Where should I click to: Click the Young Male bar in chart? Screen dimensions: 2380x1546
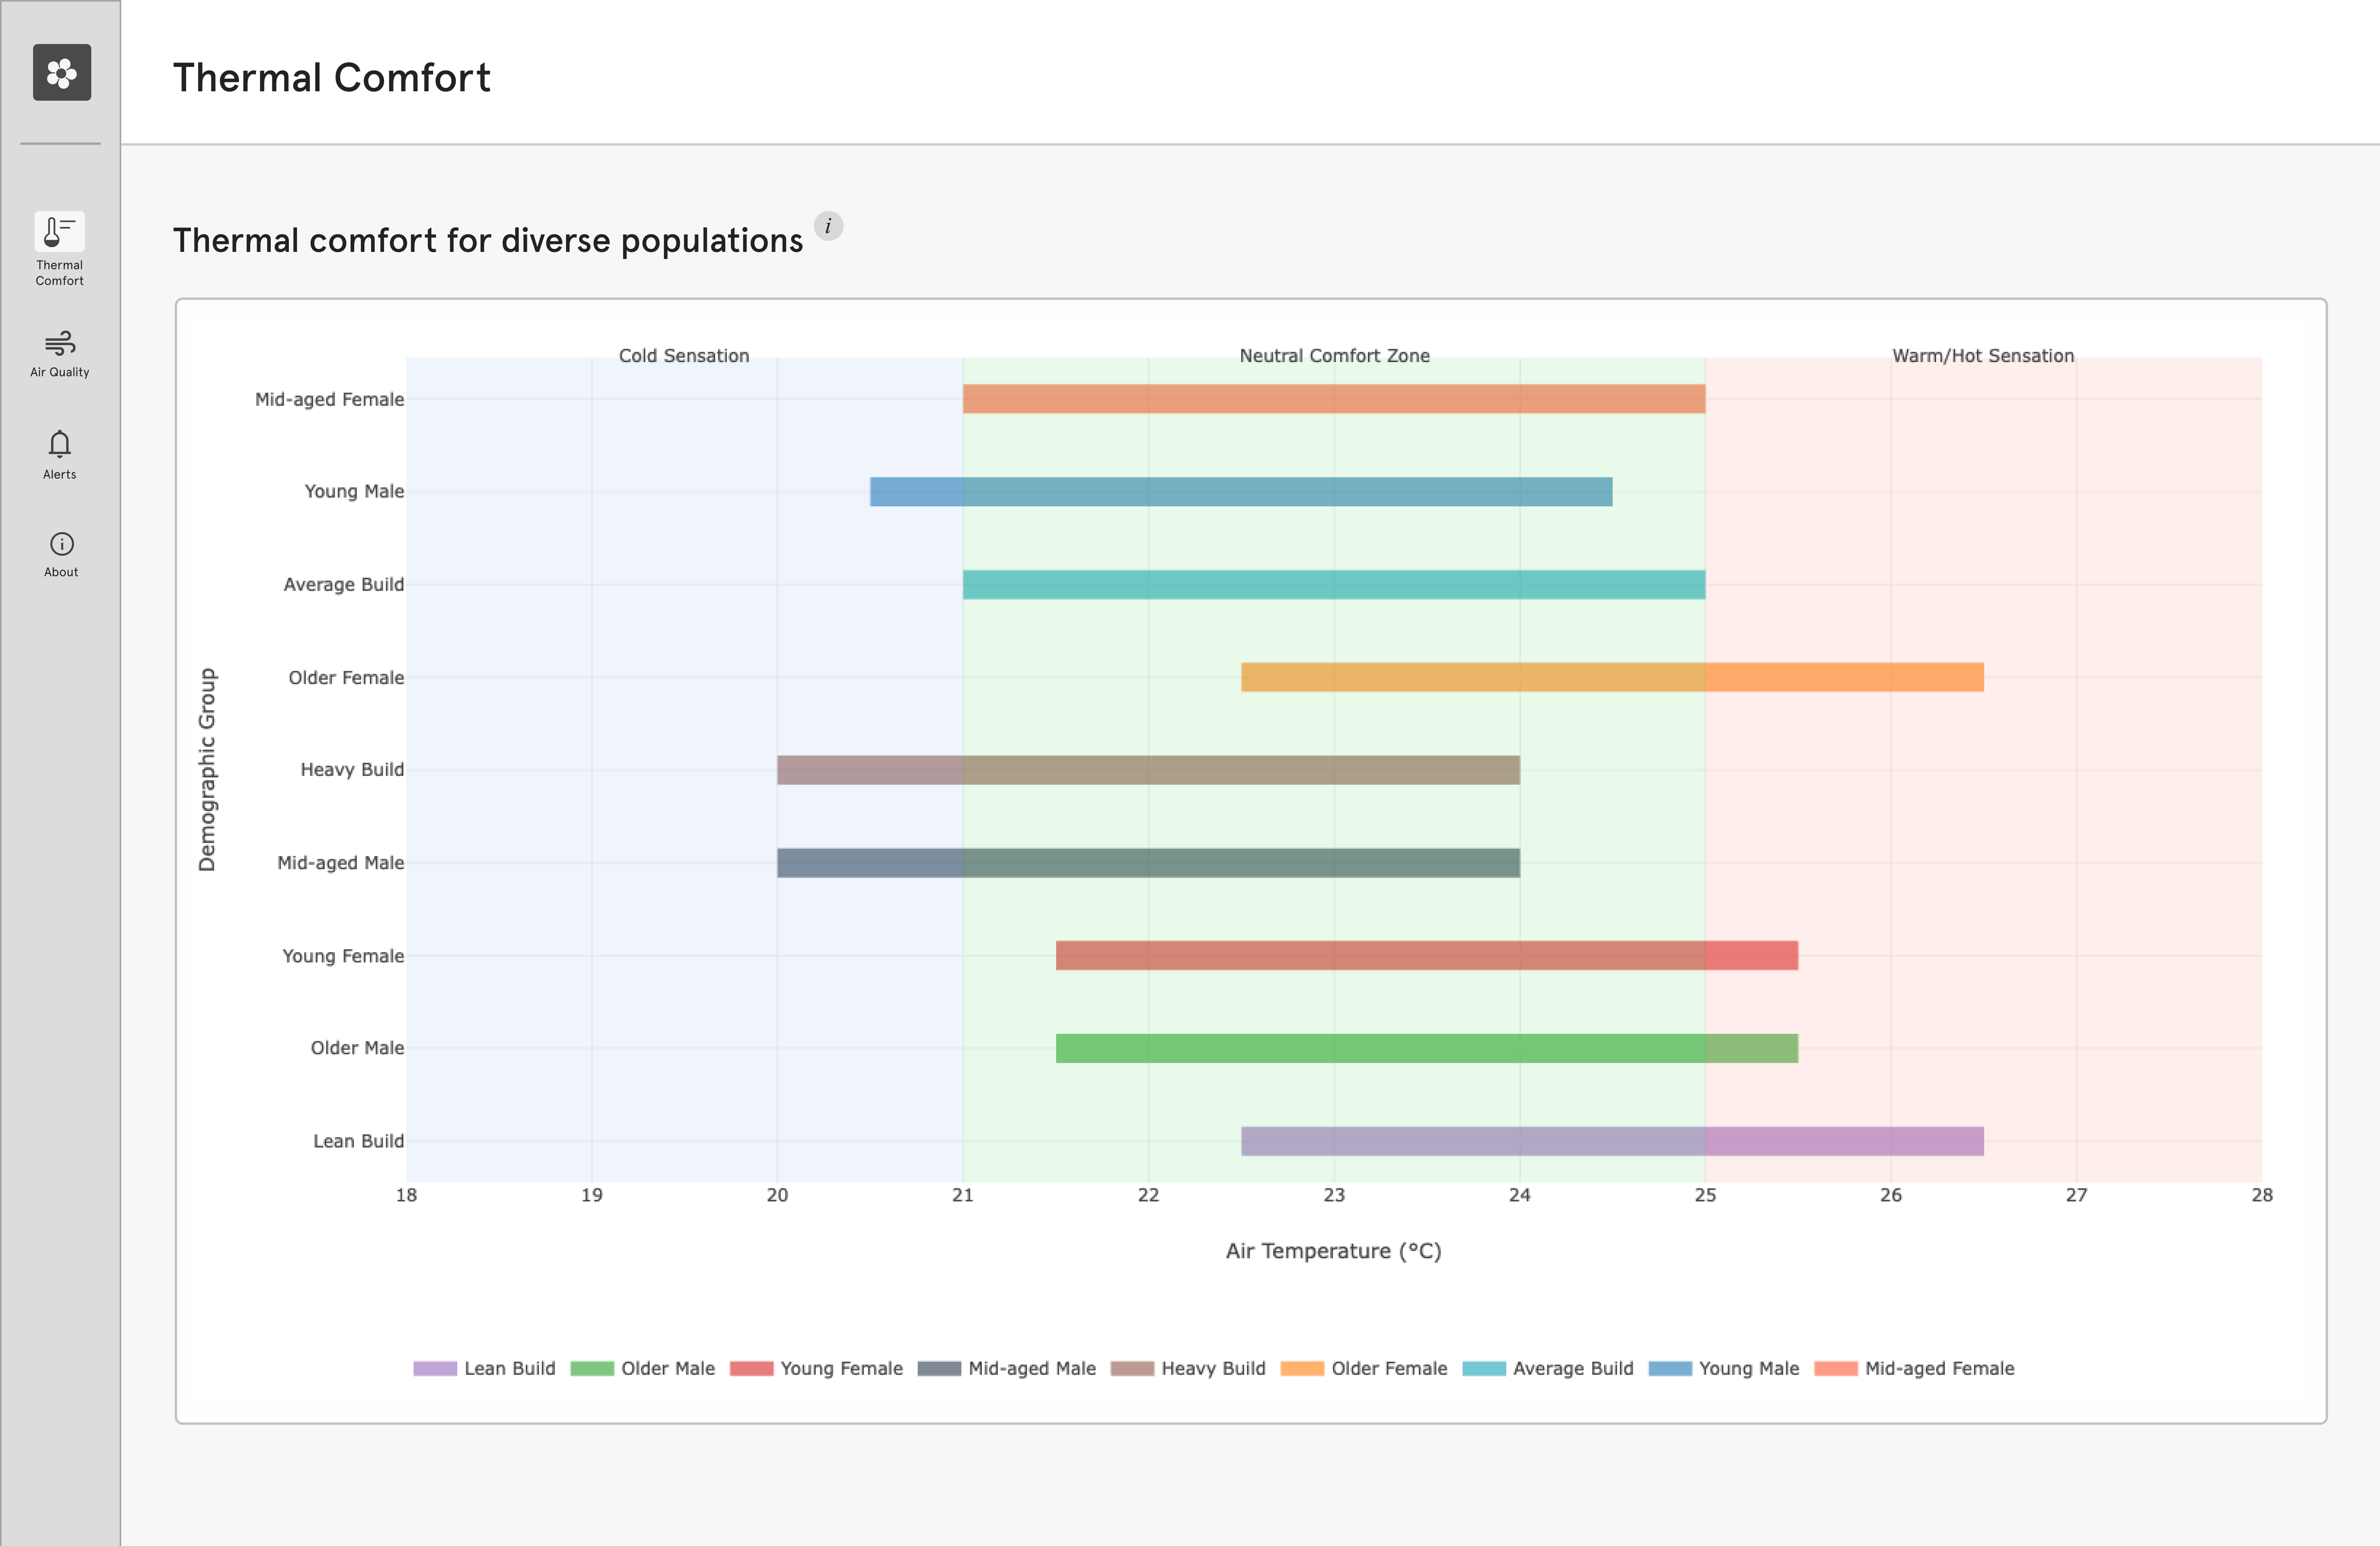pyautogui.click(x=1241, y=491)
